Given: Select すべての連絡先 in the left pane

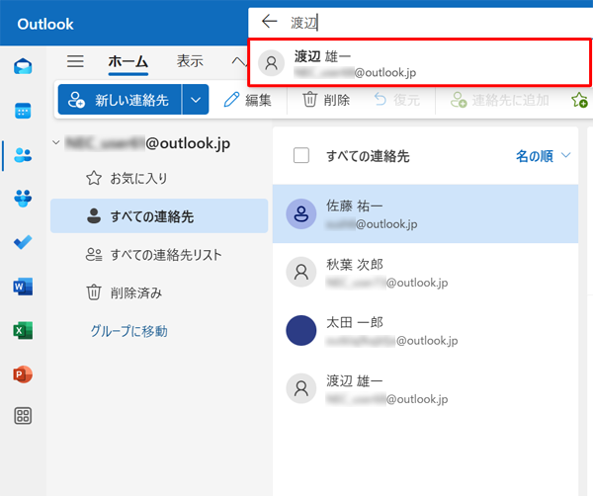Looking at the screenshot, I should tap(159, 215).
